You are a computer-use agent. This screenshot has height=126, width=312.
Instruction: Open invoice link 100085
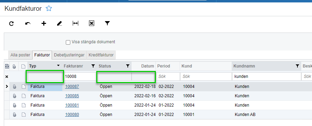point(72,96)
